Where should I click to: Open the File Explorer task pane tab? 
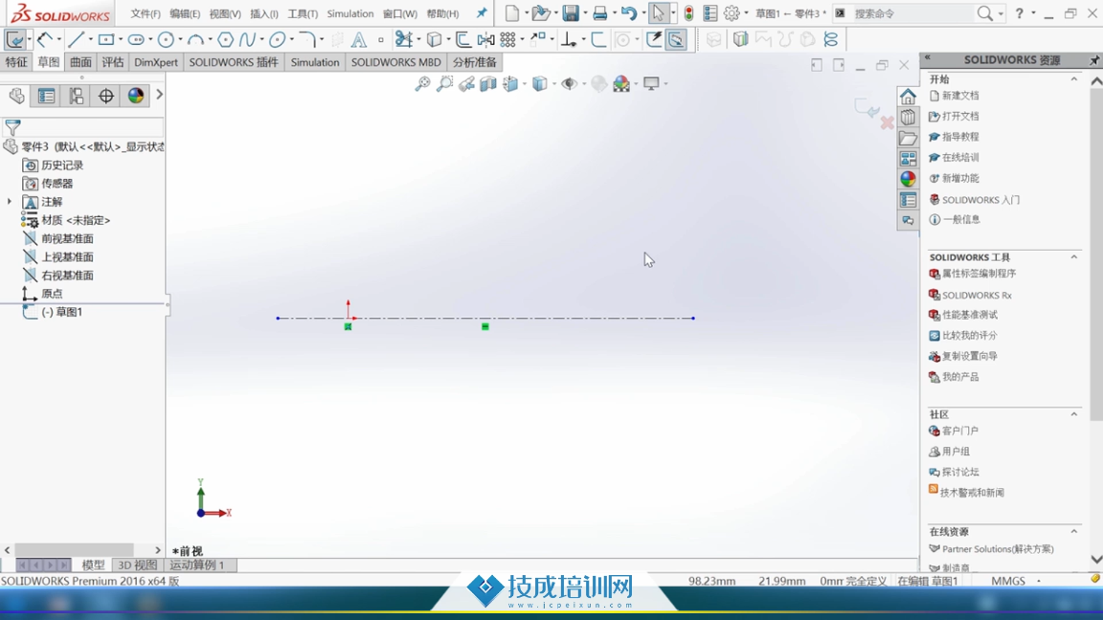click(908, 138)
